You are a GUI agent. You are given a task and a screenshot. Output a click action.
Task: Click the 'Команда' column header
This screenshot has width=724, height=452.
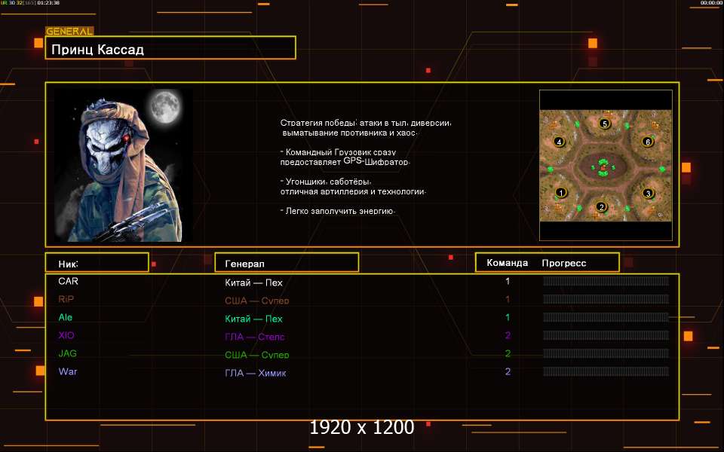click(507, 263)
